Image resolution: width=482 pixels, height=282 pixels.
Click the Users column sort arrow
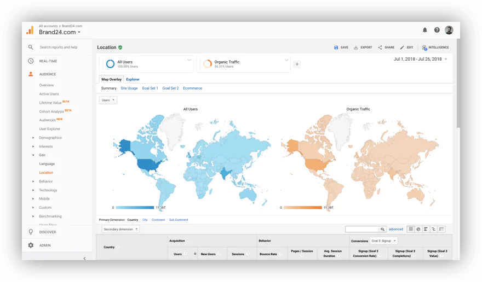(195, 254)
